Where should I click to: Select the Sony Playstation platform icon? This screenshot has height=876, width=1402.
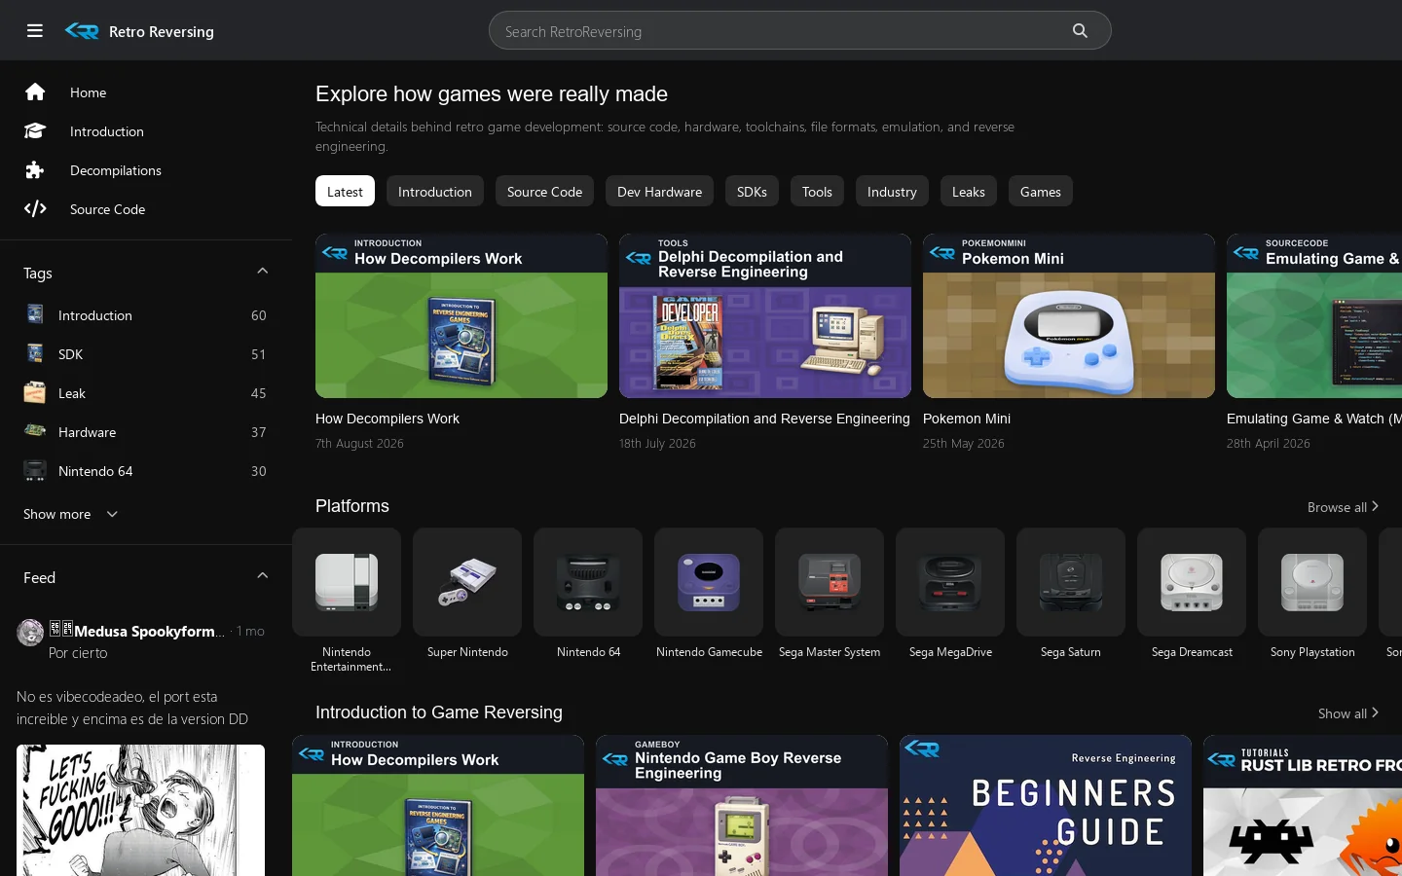(1312, 582)
